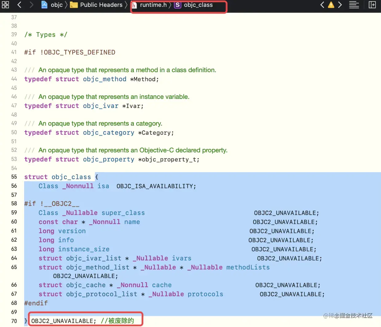Click the yellow warning issue icon
The height and width of the screenshot is (327, 381).
click(331, 5)
